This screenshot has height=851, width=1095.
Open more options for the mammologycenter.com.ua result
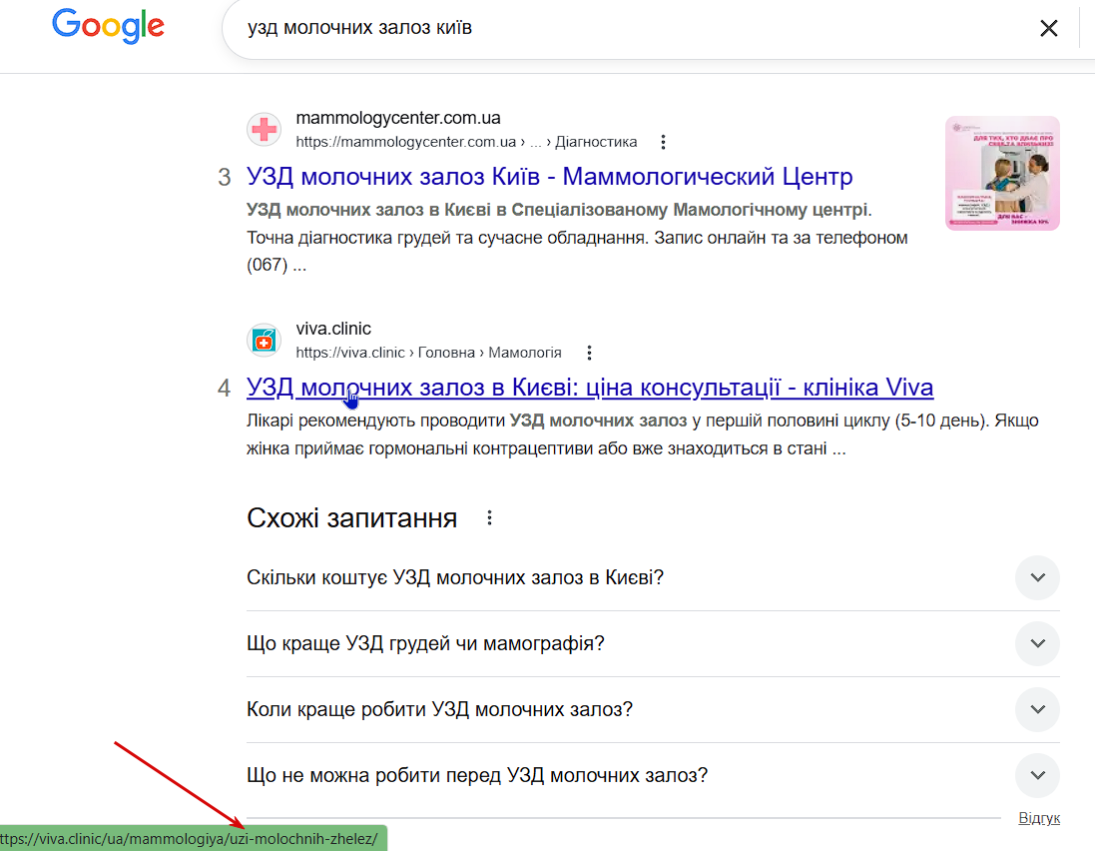click(x=663, y=142)
